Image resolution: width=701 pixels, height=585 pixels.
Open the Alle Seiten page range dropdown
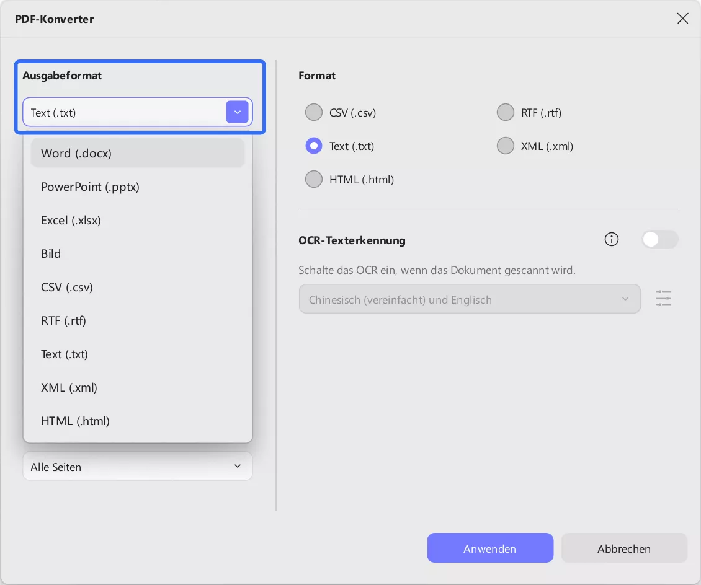coord(137,467)
